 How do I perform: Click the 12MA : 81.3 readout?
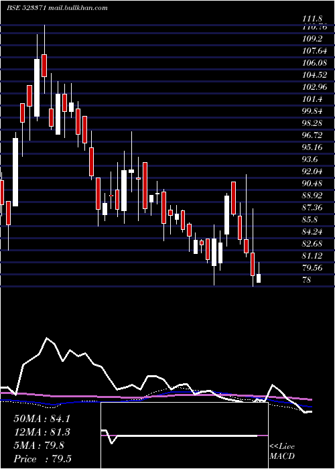[42, 432]
